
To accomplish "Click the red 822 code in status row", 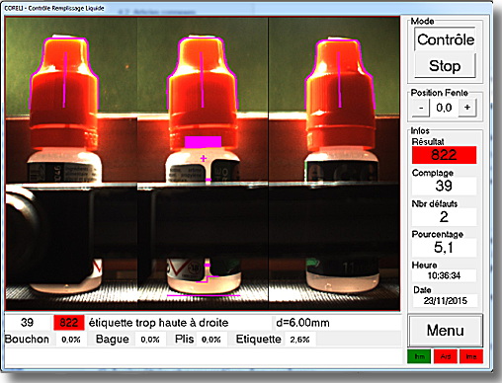I will (x=69, y=323).
